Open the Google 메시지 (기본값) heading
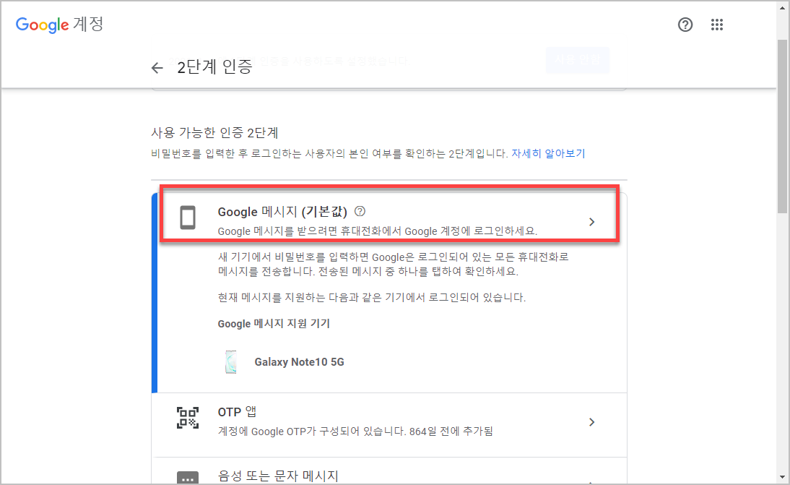The height and width of the screenshot is (485, 790). point(282,212)
